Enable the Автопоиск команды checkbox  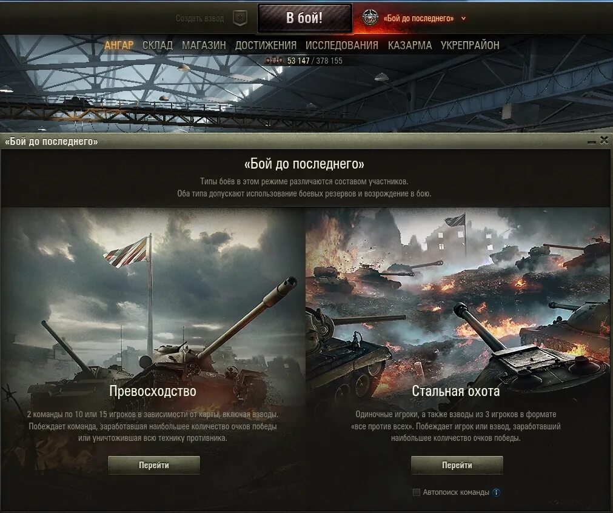tap(417, 492)
